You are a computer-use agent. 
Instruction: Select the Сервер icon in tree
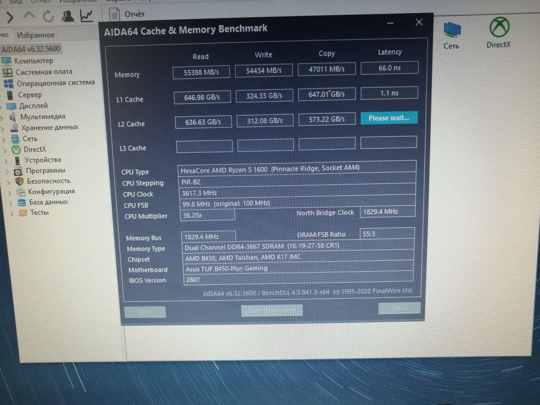(x=10, y=95)
